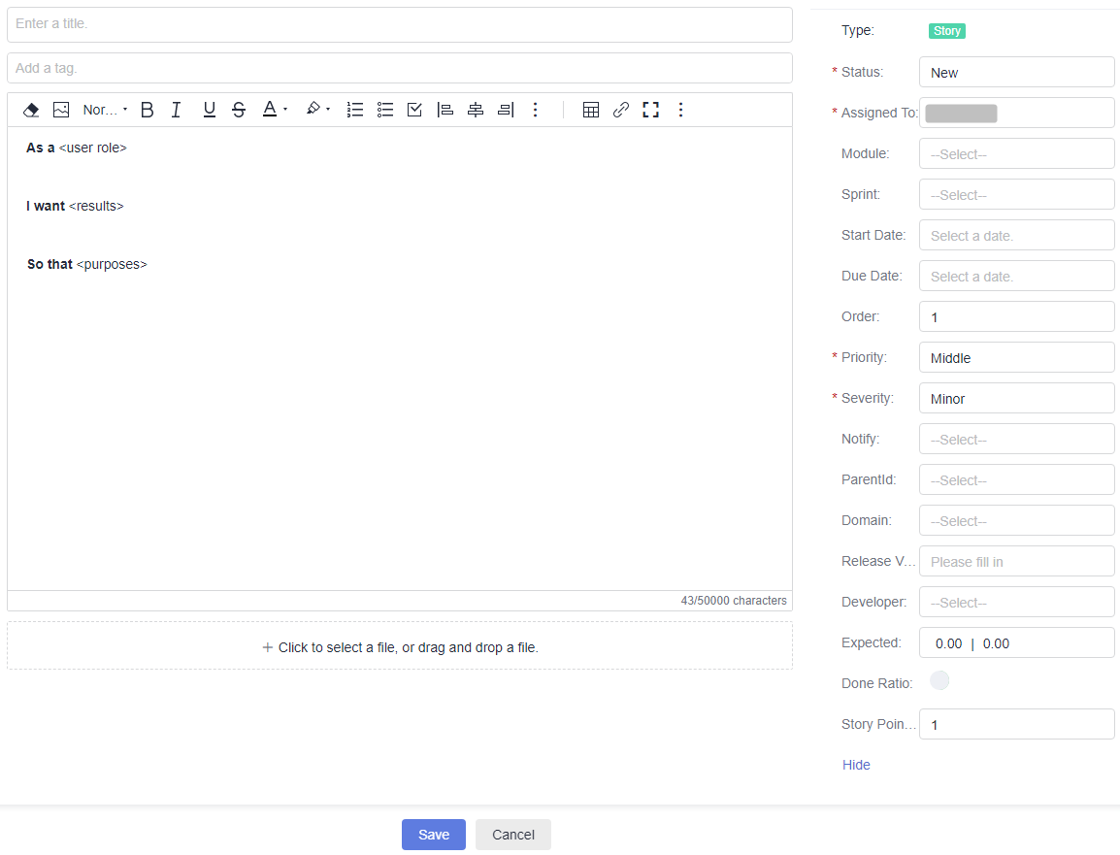
Task: Click the Hide link
Action: point(856,765)
